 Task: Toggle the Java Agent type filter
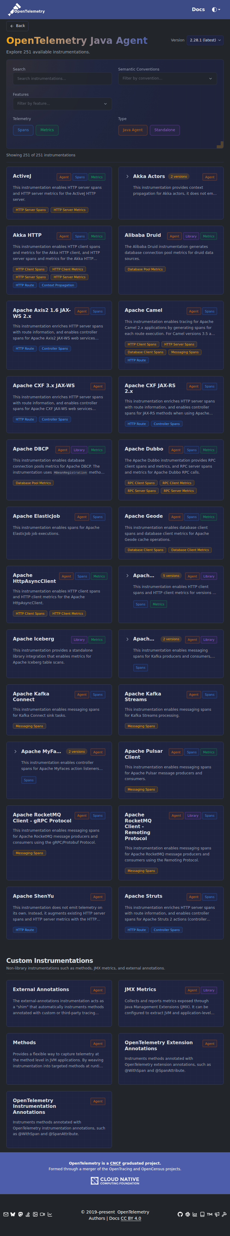coord(132,130)
